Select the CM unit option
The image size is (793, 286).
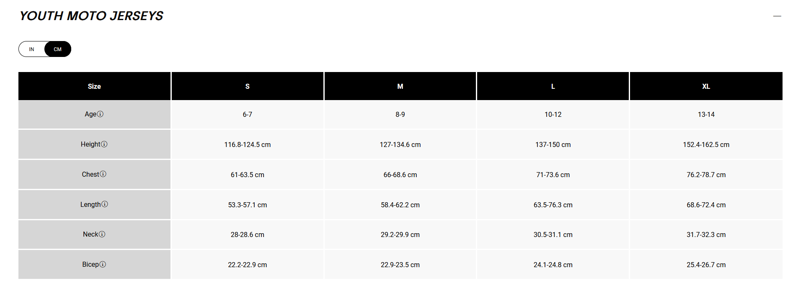pos(58,49)
